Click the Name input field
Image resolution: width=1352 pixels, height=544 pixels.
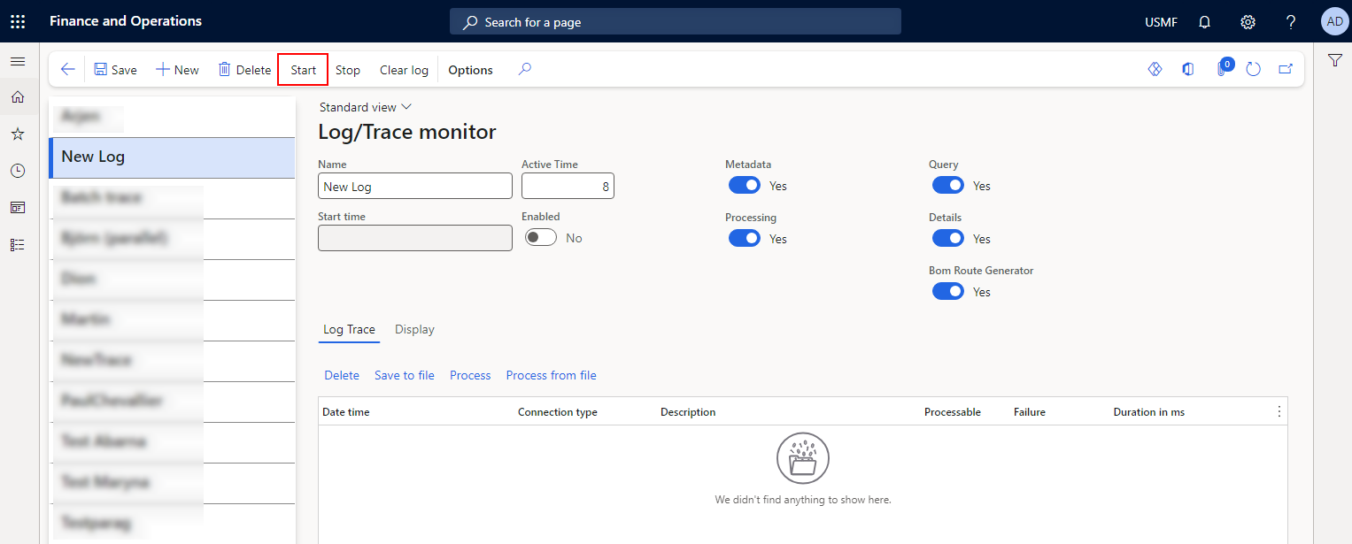[415, 186]
